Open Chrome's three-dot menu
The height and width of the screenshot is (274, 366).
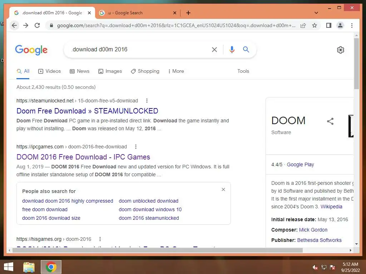coord(352,25)
